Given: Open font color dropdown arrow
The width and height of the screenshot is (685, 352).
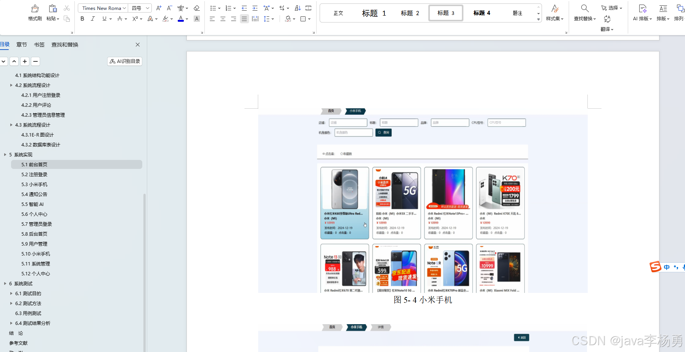Looking at the screenshot, I should (x=187, y=19).
